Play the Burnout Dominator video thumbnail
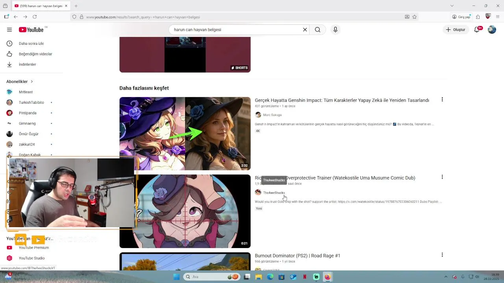504x283 pixels. click(x=185, y=261)
